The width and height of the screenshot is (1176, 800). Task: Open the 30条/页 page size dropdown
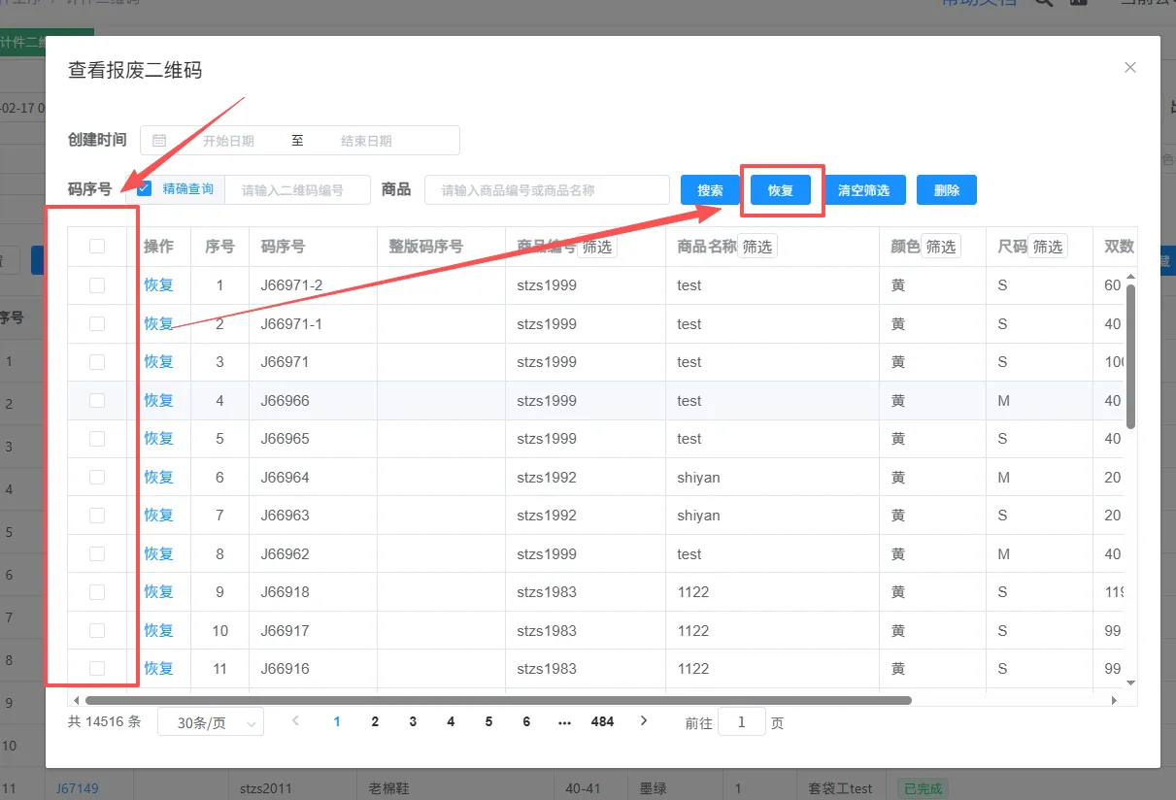[x=211, y=723]
